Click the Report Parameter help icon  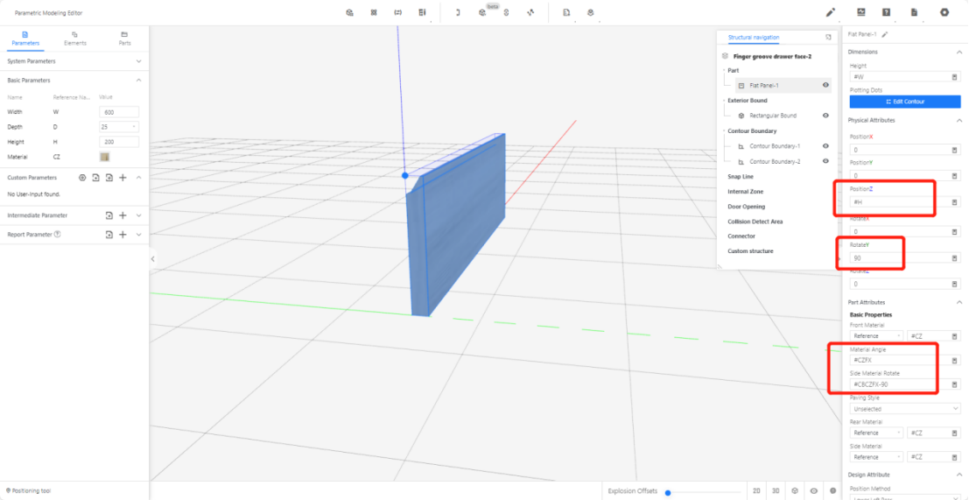tap(58, 235)
